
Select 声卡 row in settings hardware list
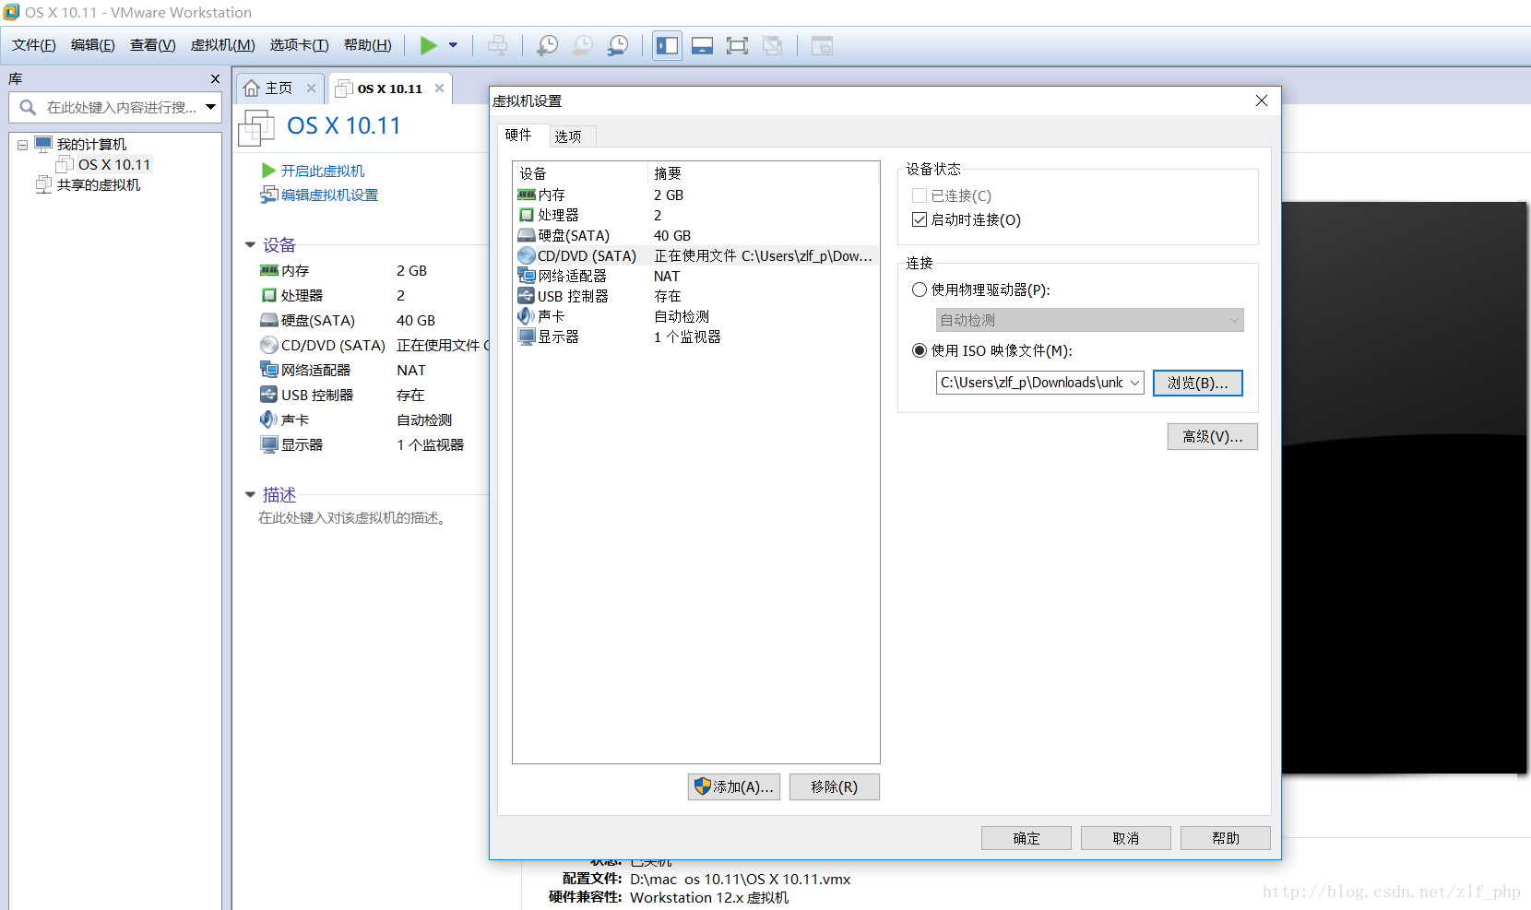[695, 316]
